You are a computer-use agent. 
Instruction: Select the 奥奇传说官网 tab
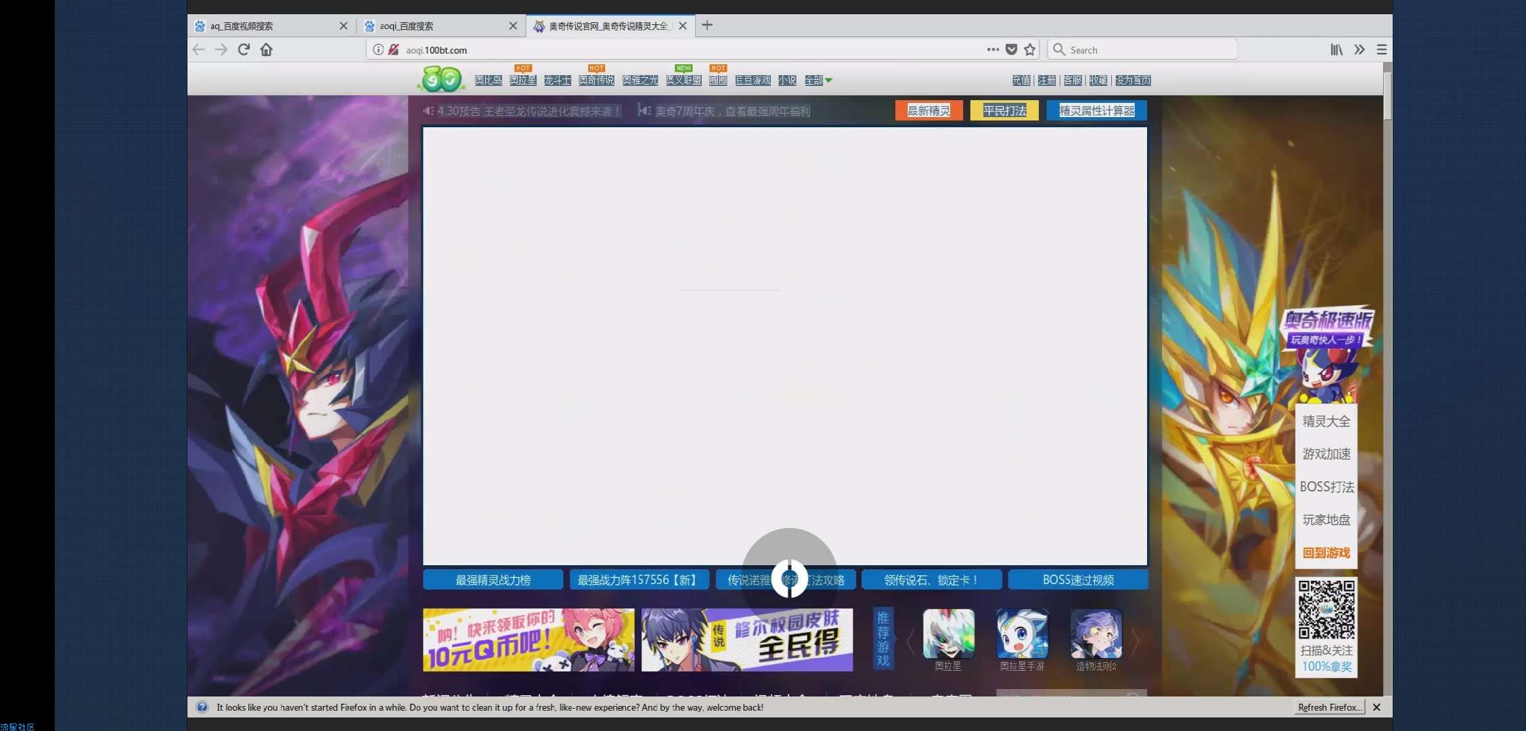click(x=611, y=26)
